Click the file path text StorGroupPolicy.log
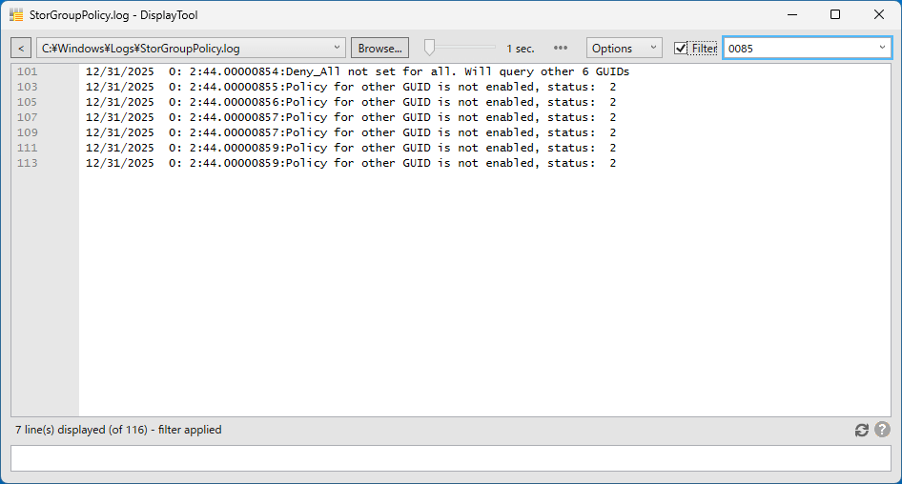902x484 pixels. [141, 48]
